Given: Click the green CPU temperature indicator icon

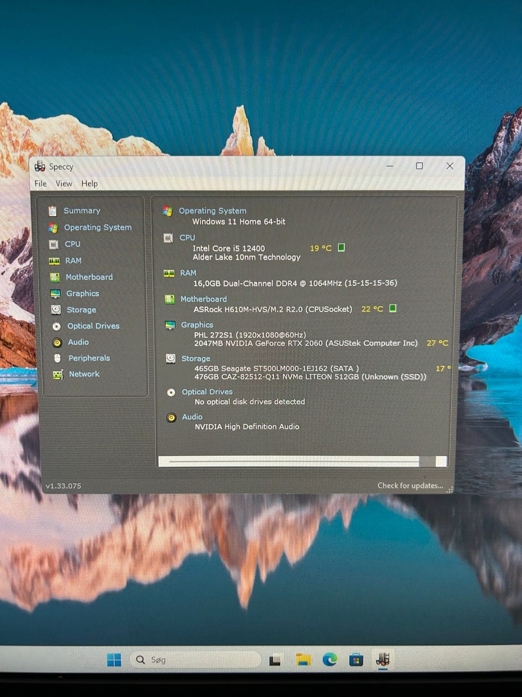Looking at the screenshot, I should coord(341,248).
